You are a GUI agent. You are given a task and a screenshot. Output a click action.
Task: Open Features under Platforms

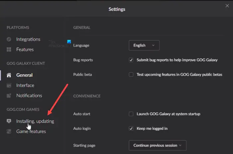(25, 50)
